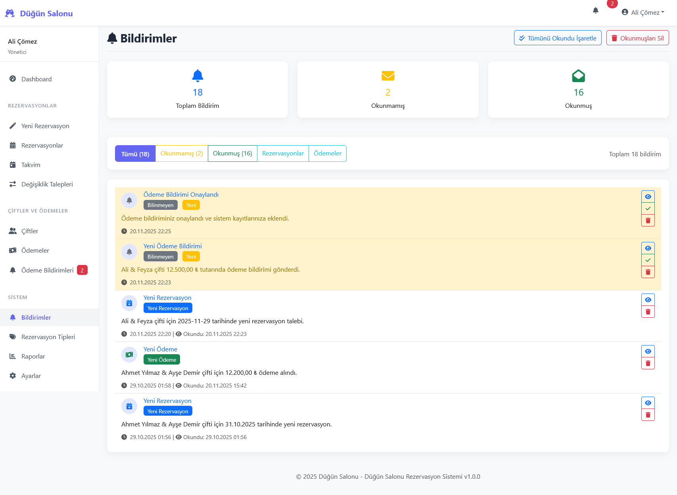
Task: Open Ödeme Bildirimleri with red badge
Action: pos(48,270)
